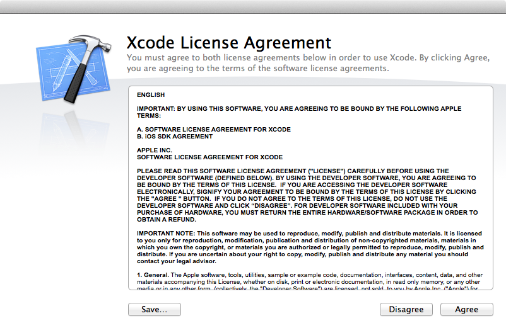Select line "A. SOFTWARE LICENSE AGREEMENT FOR XCODE"
Viewport: 506px width, 328px height.
[214, 130]
